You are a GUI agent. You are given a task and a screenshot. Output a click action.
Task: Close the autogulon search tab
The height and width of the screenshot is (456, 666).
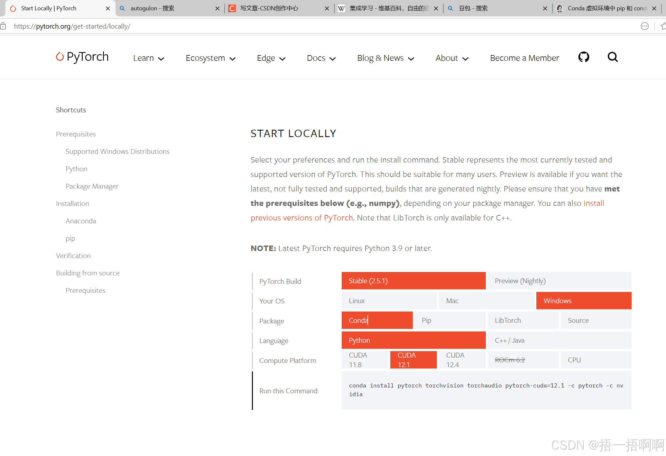[x=217, y=8]
